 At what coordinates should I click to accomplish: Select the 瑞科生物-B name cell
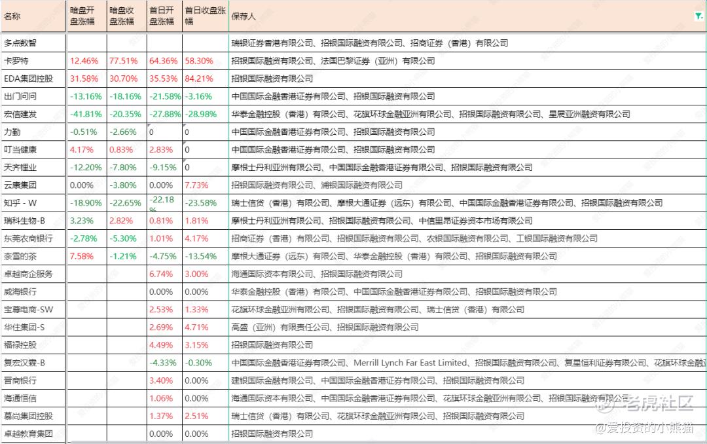coord(34,221)
